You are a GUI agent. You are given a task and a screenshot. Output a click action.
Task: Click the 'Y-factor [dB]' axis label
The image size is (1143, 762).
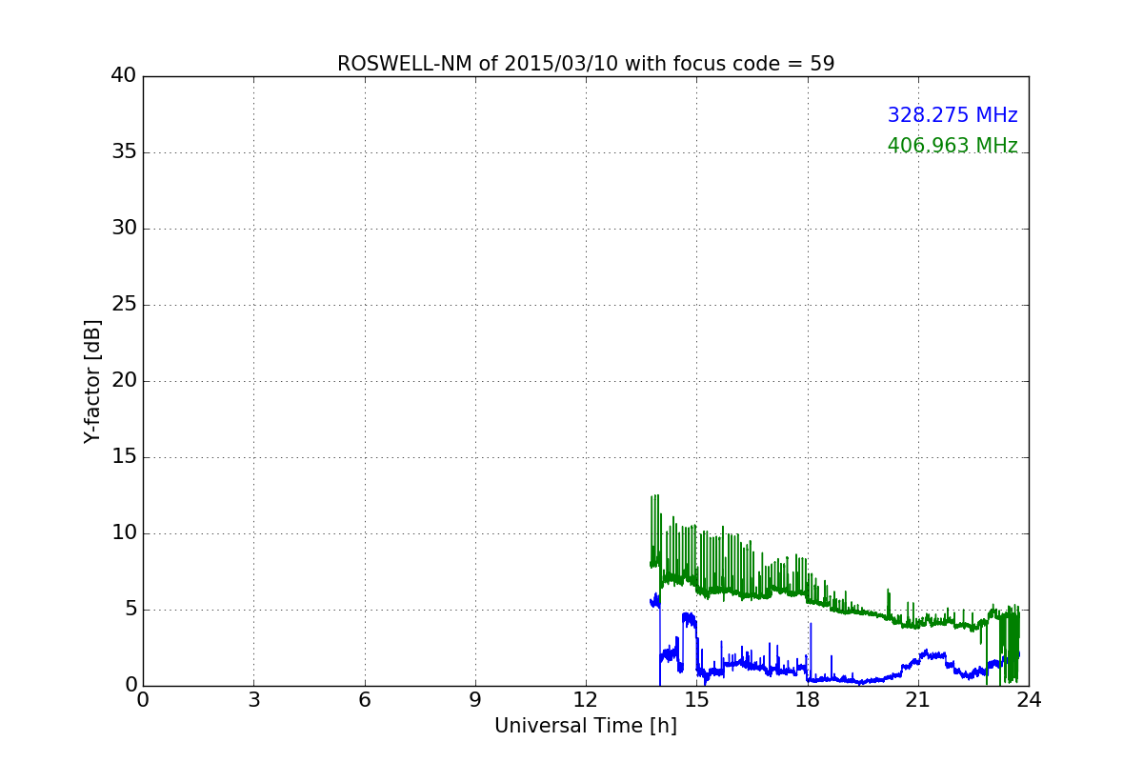tap(92, 381)
